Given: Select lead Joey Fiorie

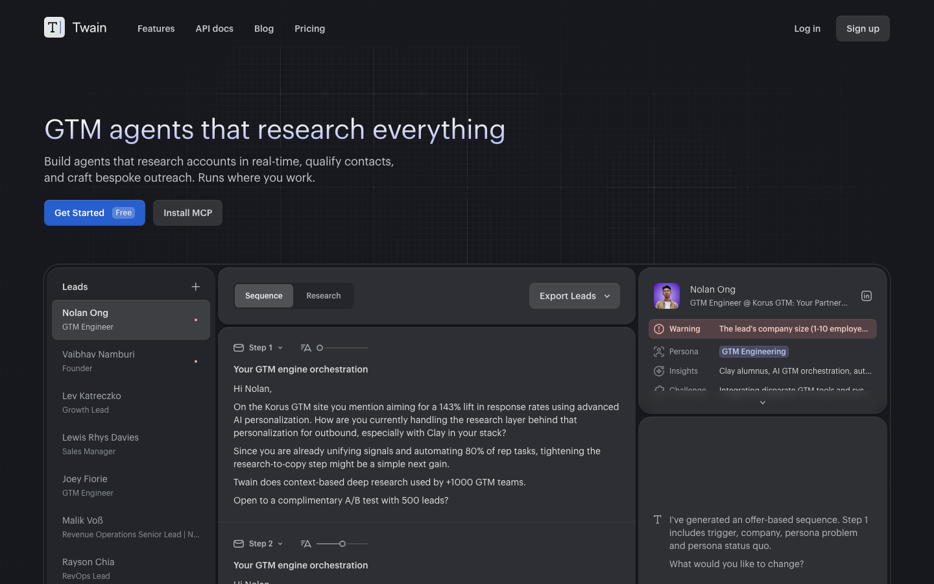Looking at the screenshot, I should 131,486.
